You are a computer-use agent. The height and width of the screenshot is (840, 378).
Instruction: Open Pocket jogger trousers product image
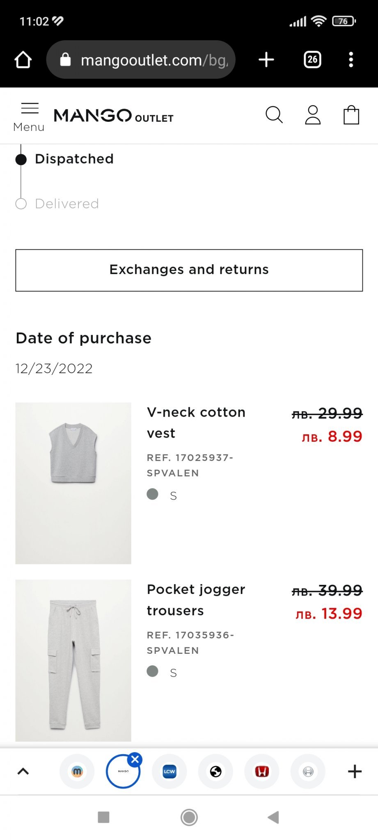point(73,660)
